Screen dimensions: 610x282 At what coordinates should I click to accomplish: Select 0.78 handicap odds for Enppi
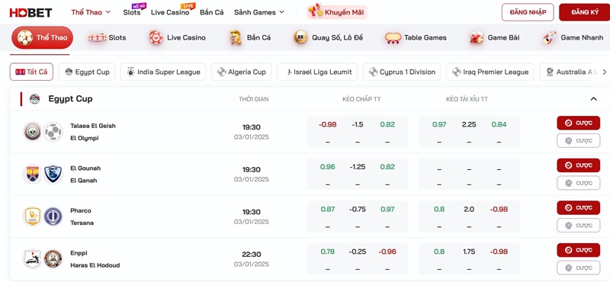click(328, 252)
